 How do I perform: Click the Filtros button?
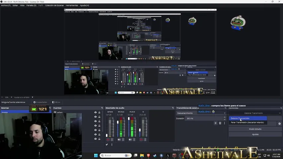[56, 102]
